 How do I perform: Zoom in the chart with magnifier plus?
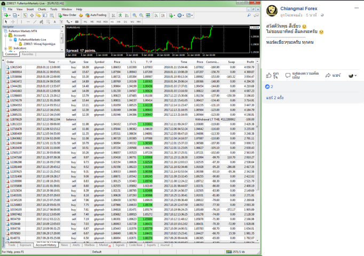(x=134, y=15)
